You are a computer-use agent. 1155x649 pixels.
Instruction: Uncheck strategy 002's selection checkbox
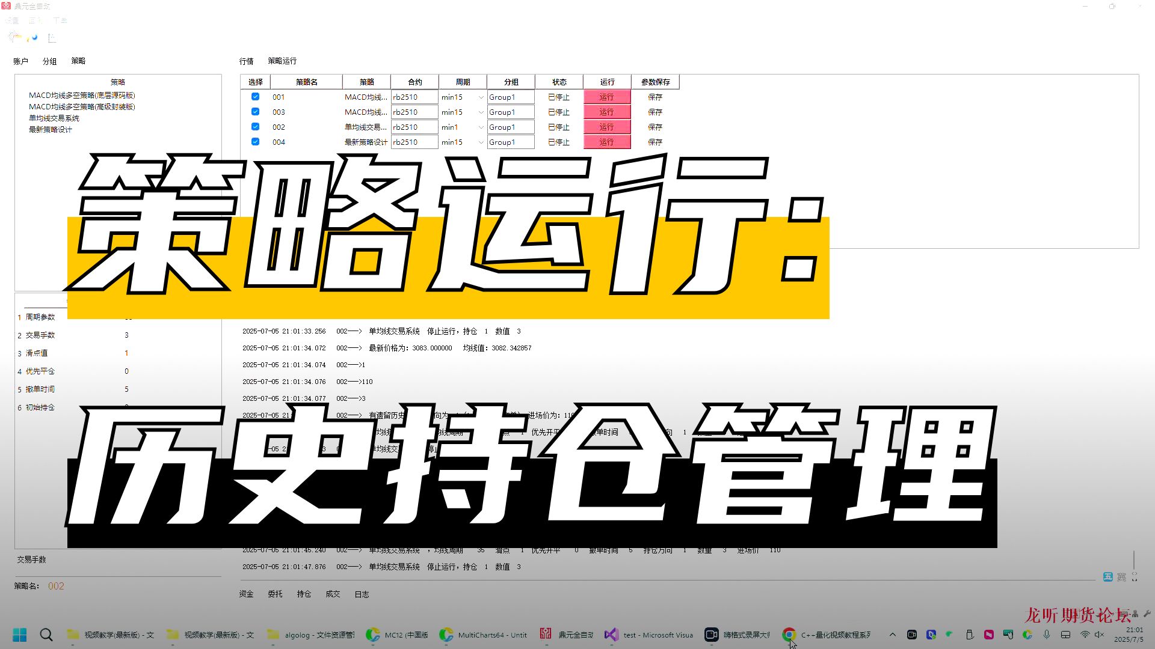point(255,127)
